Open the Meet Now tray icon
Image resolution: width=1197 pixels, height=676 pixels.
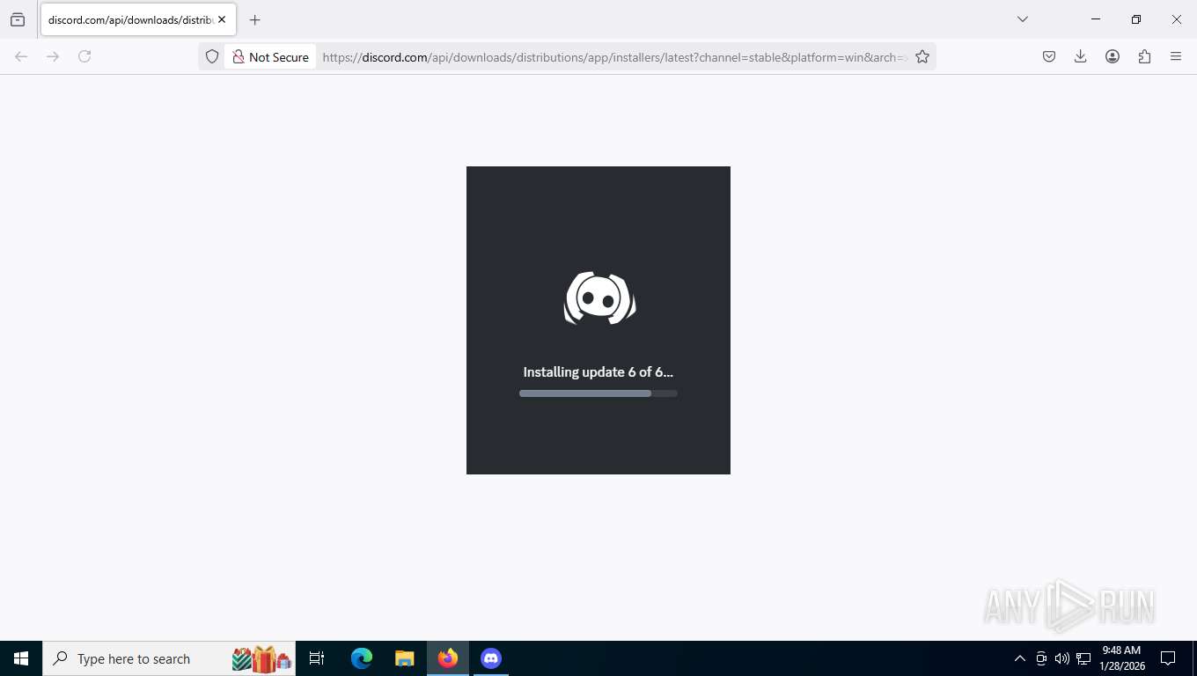tap(1041, 658)
